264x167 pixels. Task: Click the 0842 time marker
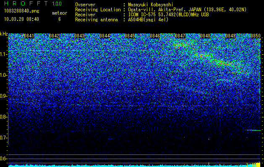54,36
